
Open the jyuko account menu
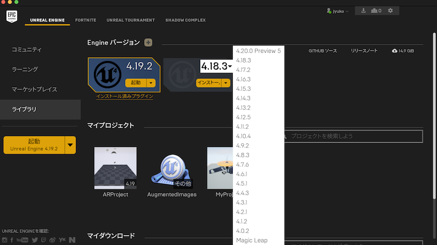pyautogui.click(x=338, y=11)
